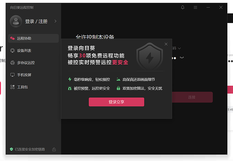The image size is (233, 163).
Task: Click the 向日葵远程控制 window title
Action: (22, 7)
